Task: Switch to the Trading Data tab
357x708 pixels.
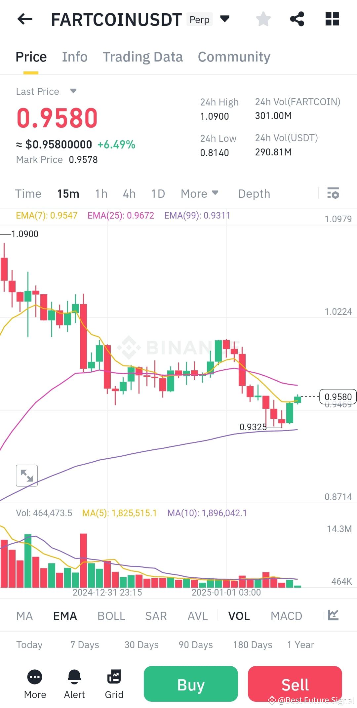Action: tap(143, 57)
